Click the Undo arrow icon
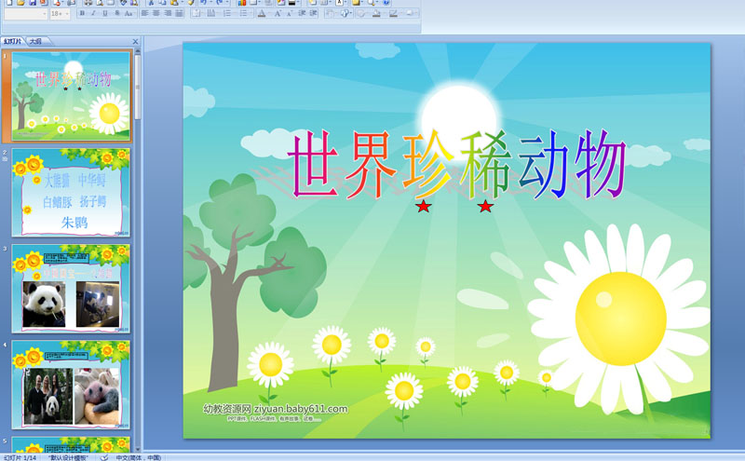The width and height of the screenshot is (745, 461). coord(202,3)
